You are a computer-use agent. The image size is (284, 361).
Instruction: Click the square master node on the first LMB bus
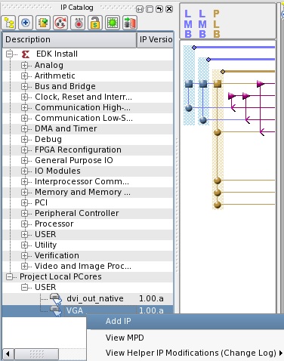[x=189, y=84]
